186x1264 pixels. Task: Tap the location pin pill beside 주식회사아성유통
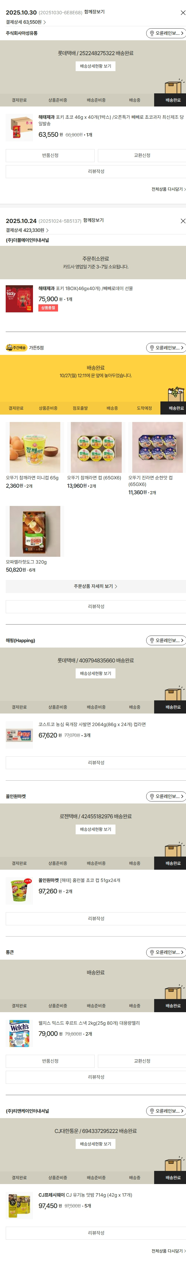point(166,33)
